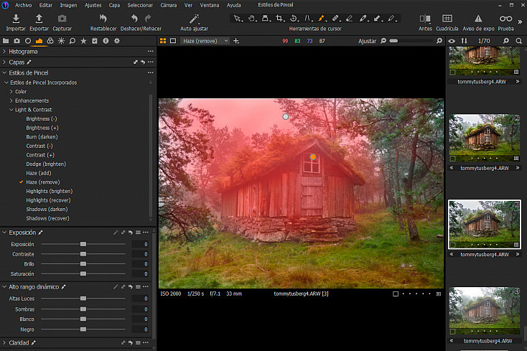Click the Exportar button
This screenshot has height=351, width=527.
(39, 22)
